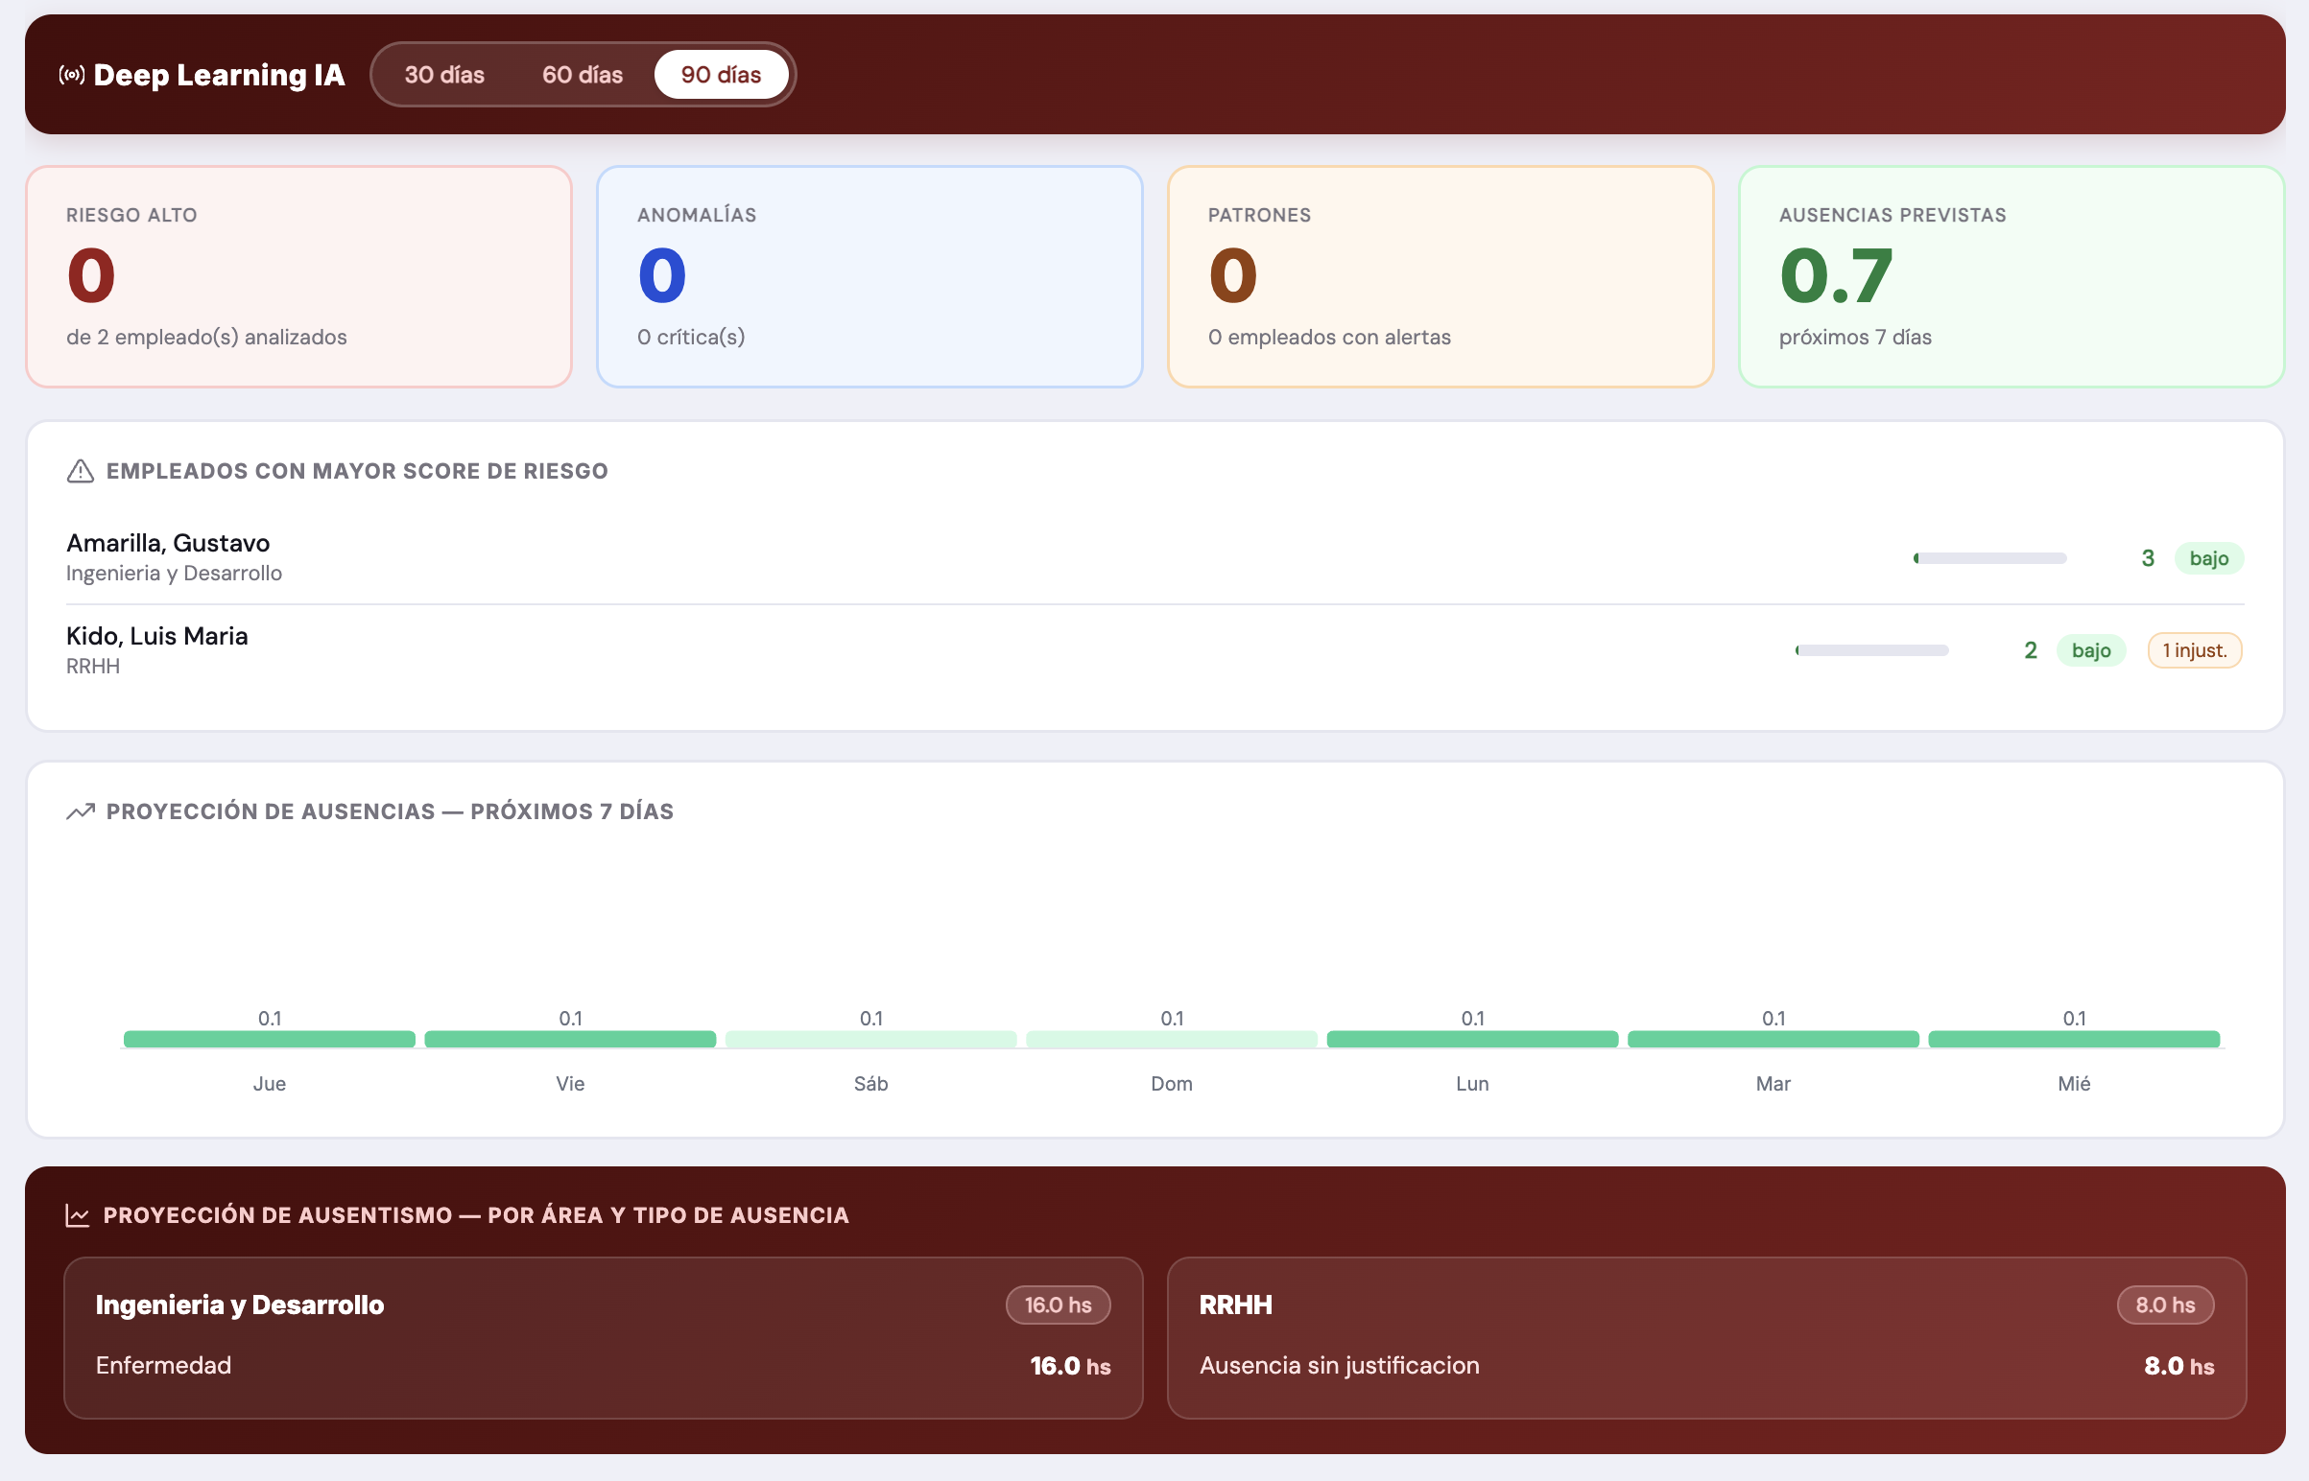The width and height of the screenshot is (2309, 1481).
Task: Select the 90 días period tab
Action: pos(722,75)
